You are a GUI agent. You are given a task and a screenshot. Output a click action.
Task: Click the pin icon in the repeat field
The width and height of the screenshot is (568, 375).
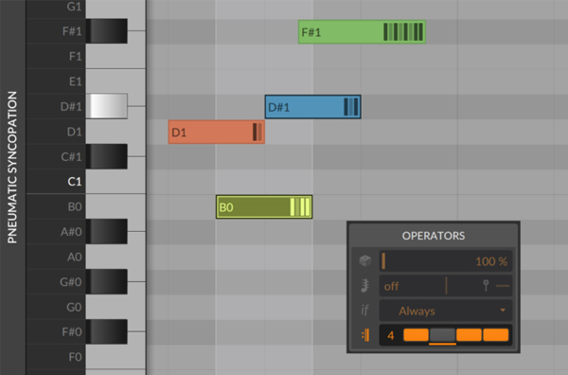click(x=486, y=285)
